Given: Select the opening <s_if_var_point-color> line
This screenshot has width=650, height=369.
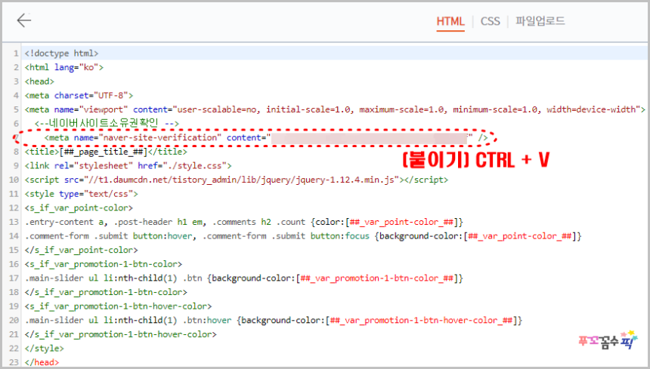Looking at the screenshot, I should (x=79, y=208).
